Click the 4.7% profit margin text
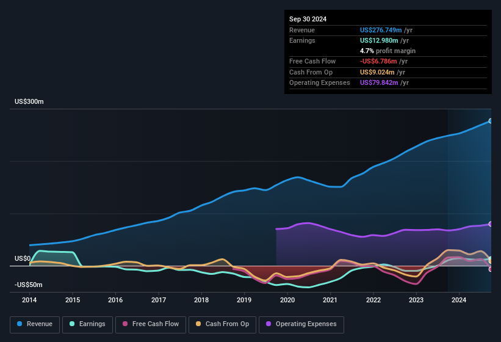Viewport: 501px width, 342px height. [387, 51]
